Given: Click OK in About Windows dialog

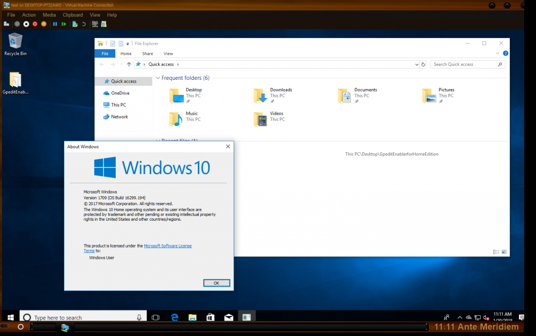Looking at the screenshot, I should (x=217, y=283).
